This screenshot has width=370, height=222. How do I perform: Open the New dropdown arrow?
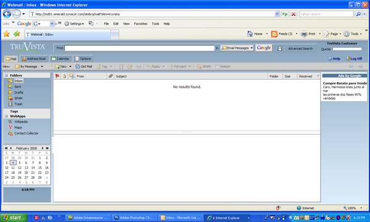(x=70, y=67)
